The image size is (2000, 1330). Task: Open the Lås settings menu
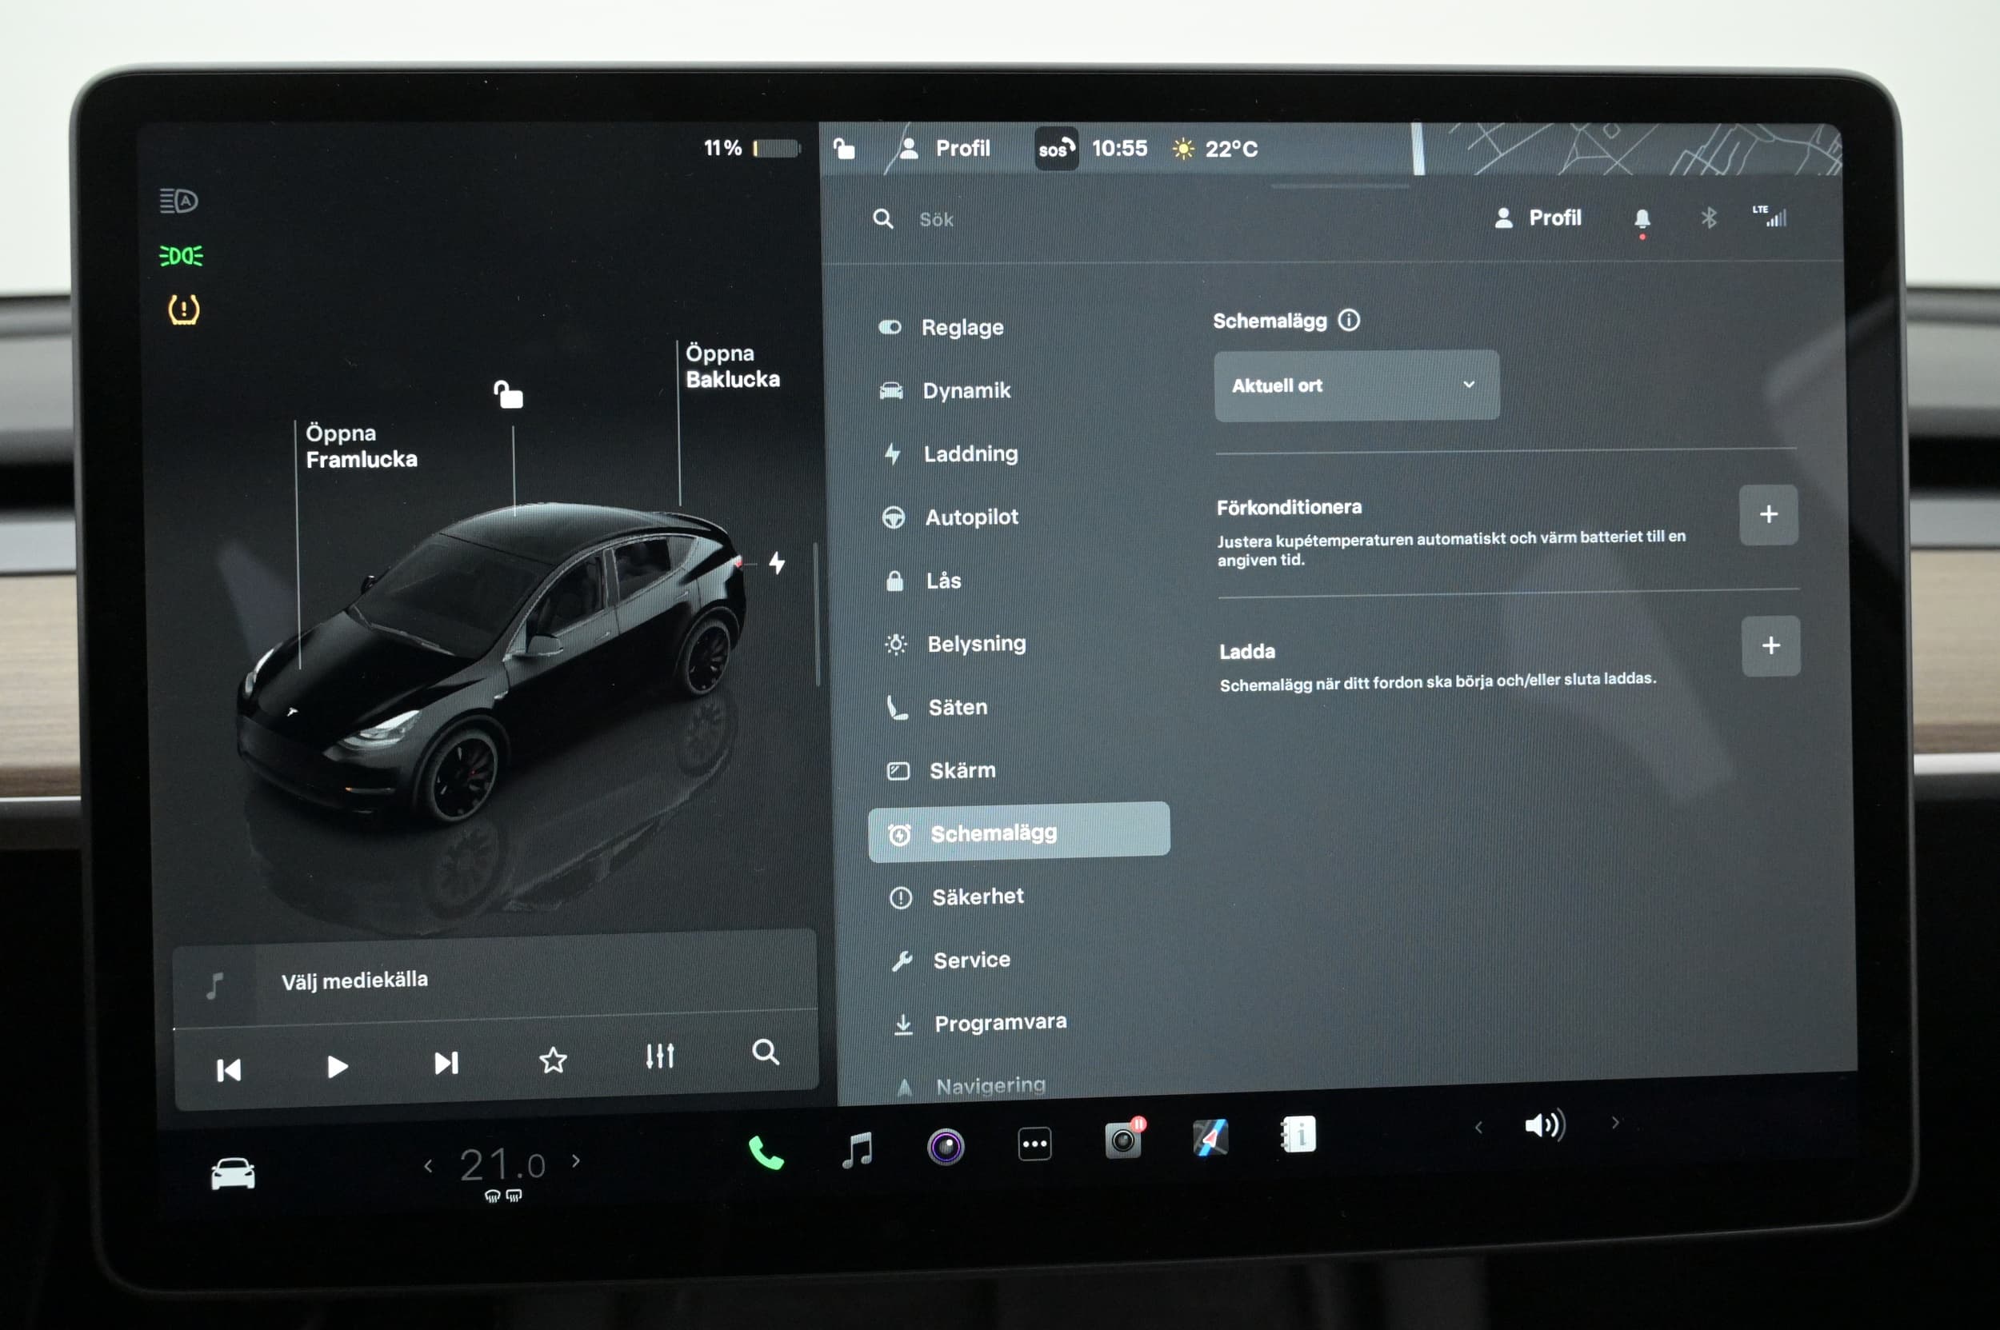[922, 581]
